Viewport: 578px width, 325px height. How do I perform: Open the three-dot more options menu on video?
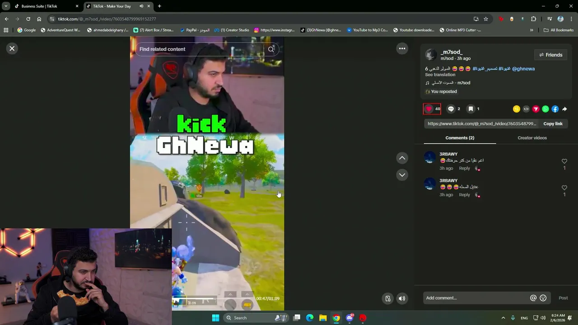point(402,48)
